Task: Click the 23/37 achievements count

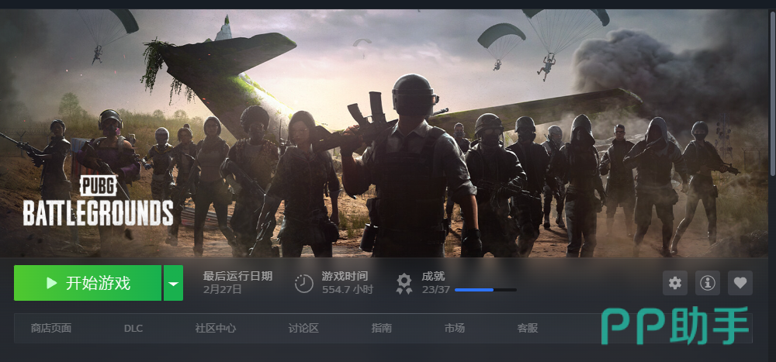Action: click(x=435, y=290)
